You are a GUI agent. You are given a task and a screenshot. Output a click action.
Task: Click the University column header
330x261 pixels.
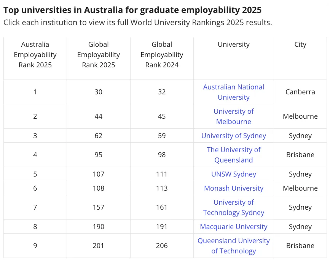click(x=233, y=45)
